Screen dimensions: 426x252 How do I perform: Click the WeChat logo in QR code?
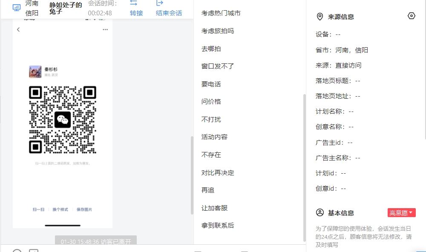63,120
